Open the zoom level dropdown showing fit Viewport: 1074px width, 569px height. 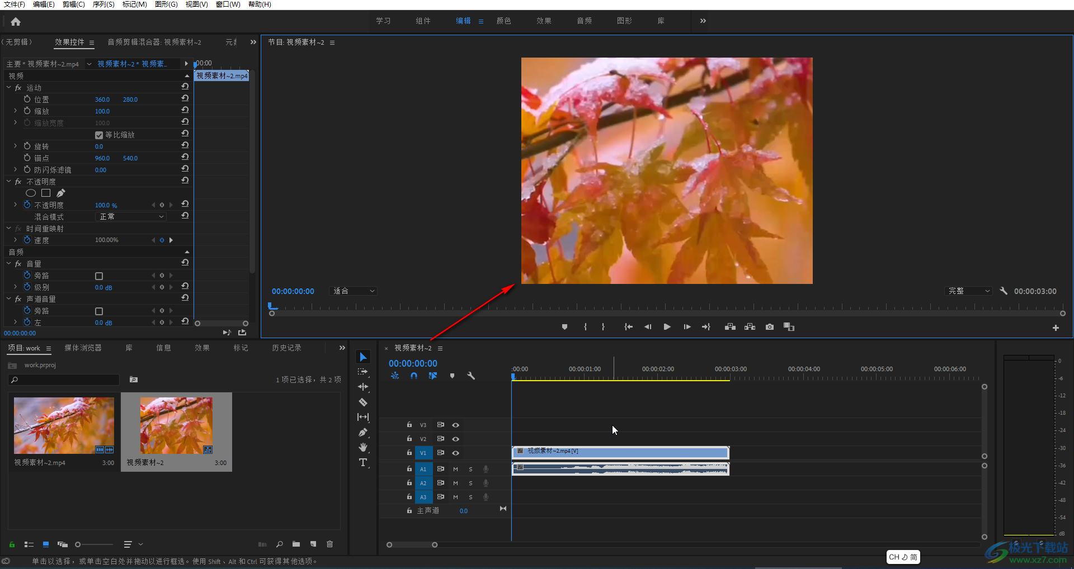pyautogui.click(x=354, y=291)
